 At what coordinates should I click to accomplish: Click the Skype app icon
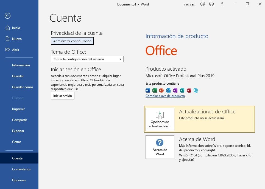point(196,91)
